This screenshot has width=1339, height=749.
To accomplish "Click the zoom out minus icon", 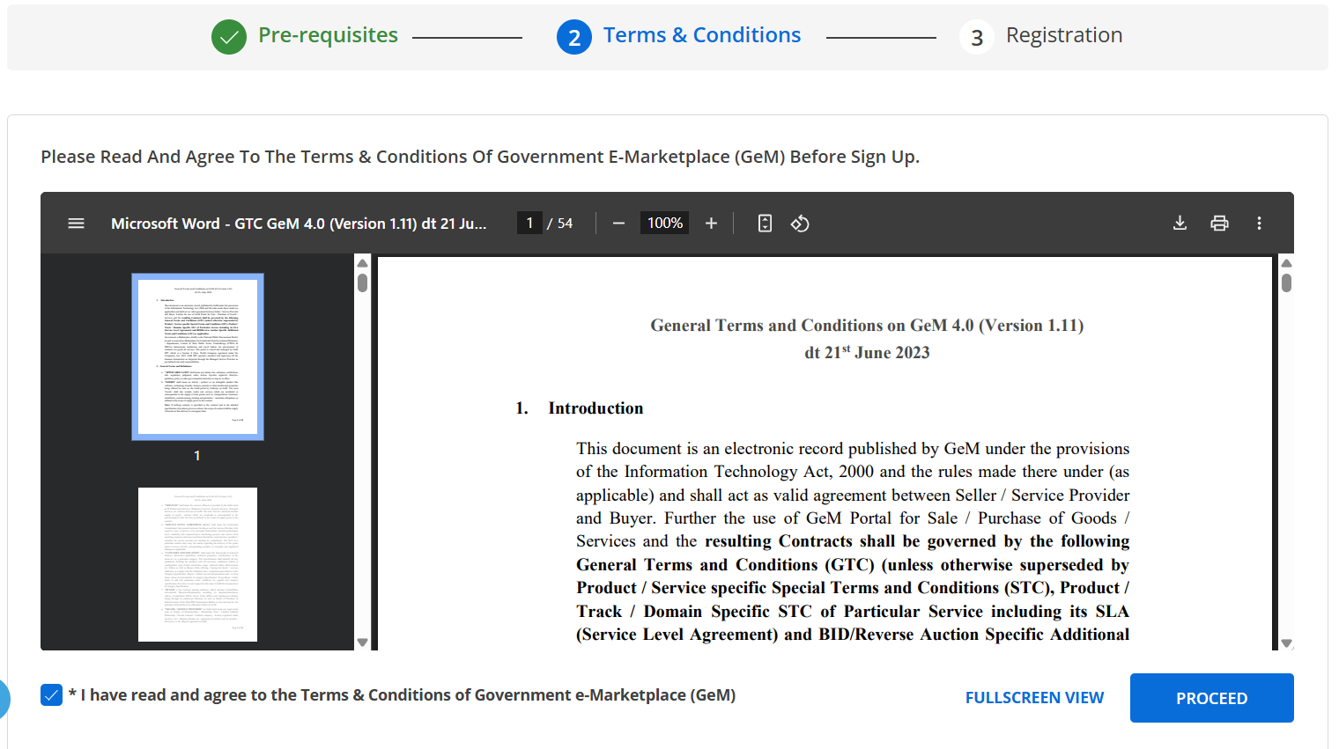I will (618, 224).
